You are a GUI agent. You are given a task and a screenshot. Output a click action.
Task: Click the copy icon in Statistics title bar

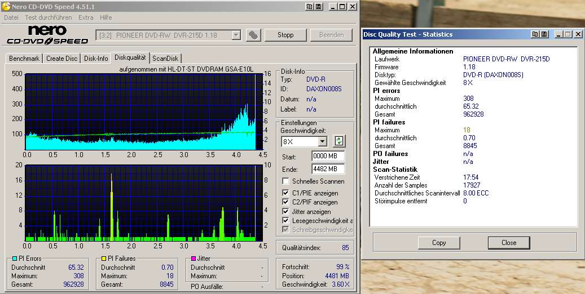(x=535, y=34)
